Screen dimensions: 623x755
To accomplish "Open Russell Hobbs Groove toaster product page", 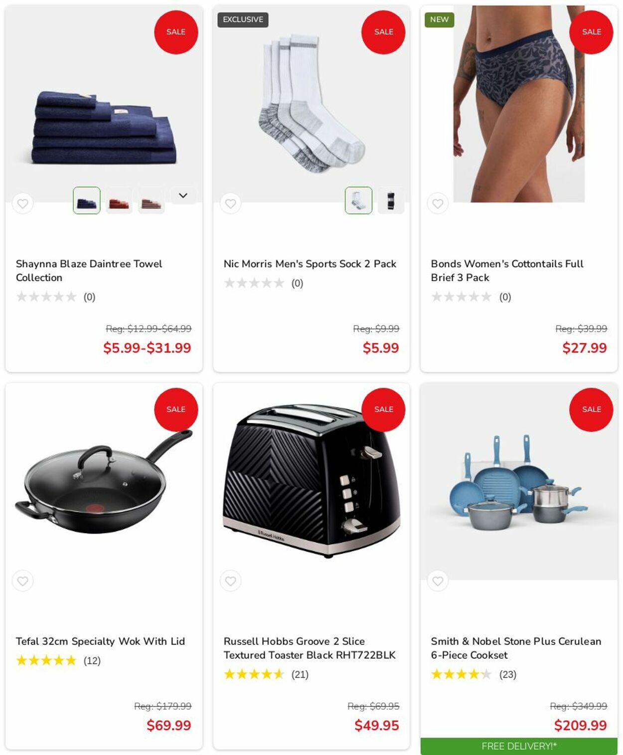I will coord(310,648).
